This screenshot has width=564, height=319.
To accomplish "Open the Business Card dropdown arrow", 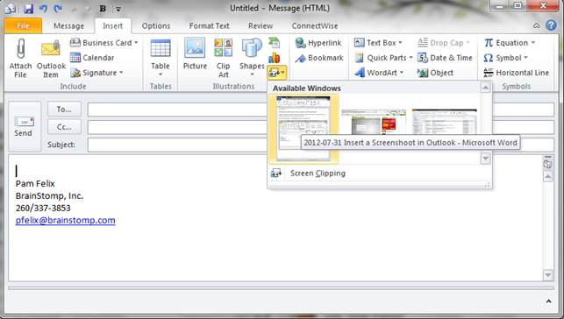I will tap(136, 43).
